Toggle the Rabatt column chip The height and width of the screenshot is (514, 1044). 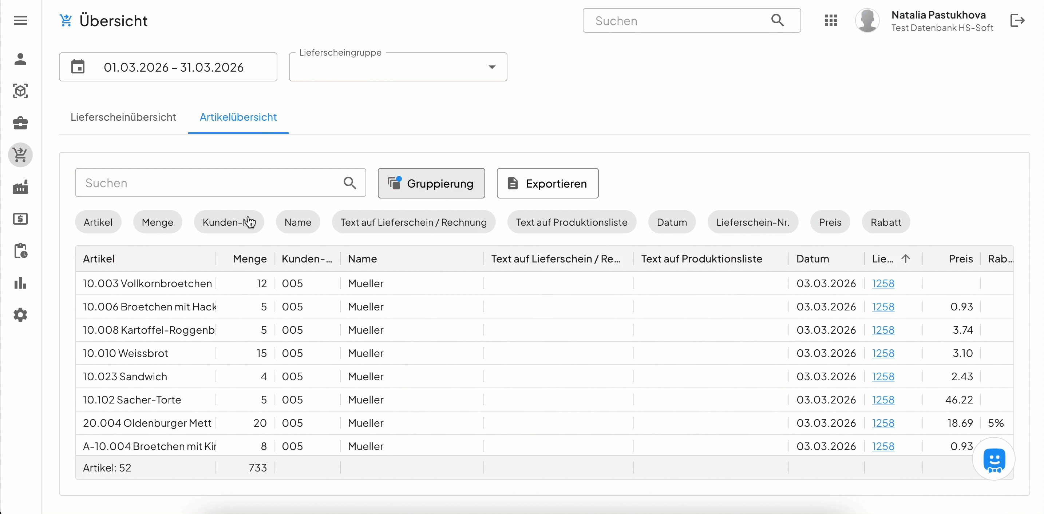point(886,222)
